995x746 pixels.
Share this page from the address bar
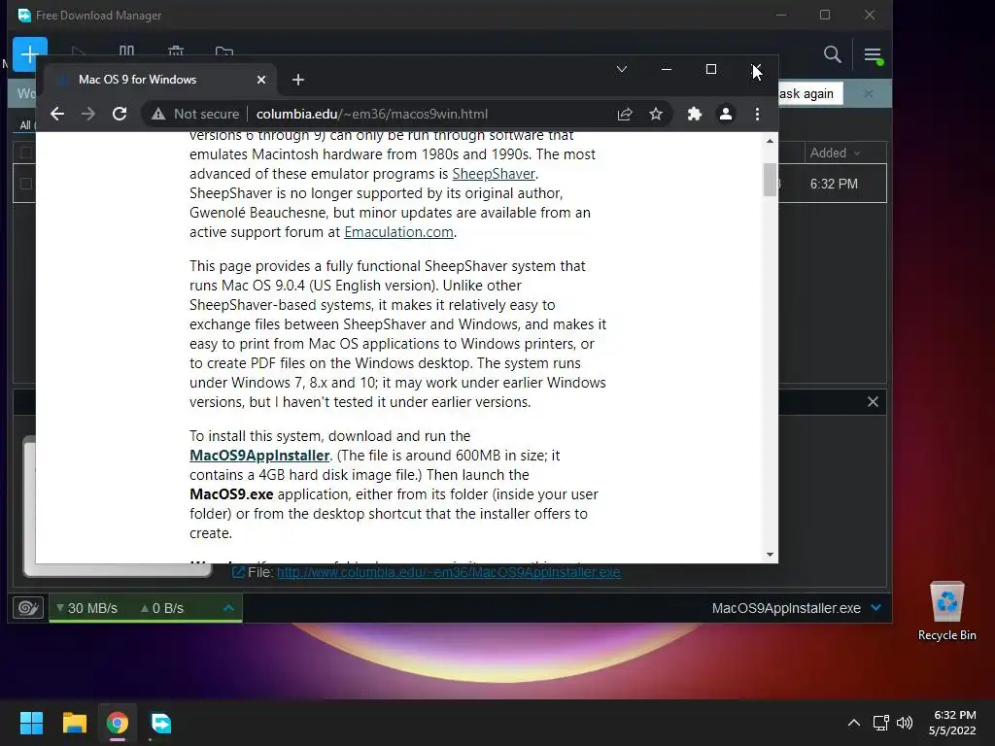(x=625, y=115)
